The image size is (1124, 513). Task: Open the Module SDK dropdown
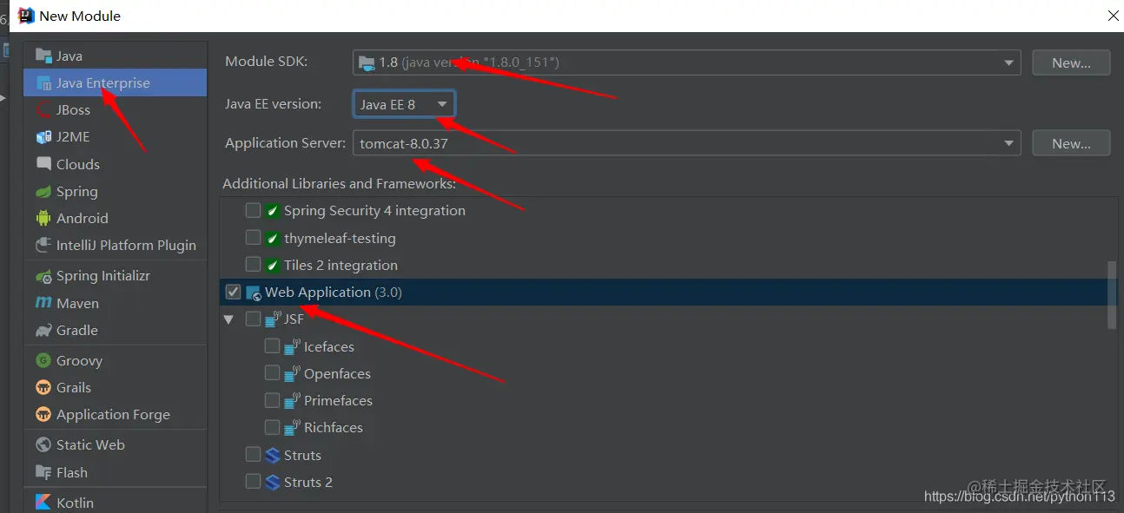[x=687, y=62]
